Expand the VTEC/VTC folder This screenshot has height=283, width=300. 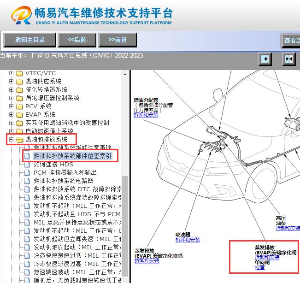point(11,73)
